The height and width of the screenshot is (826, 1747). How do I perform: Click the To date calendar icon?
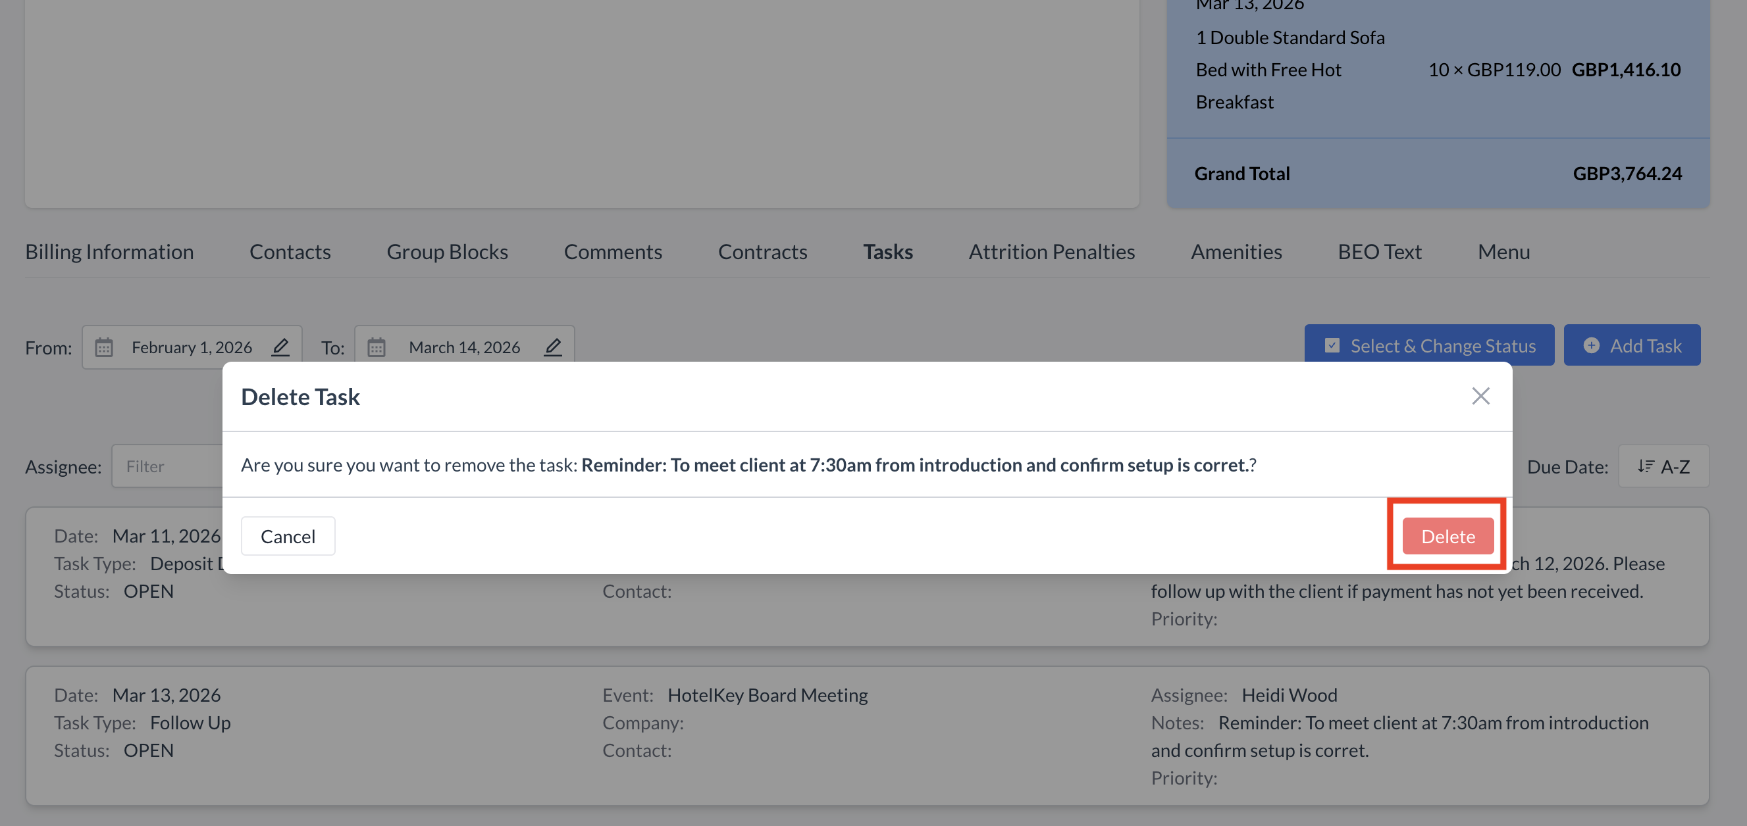coord(377,348)
